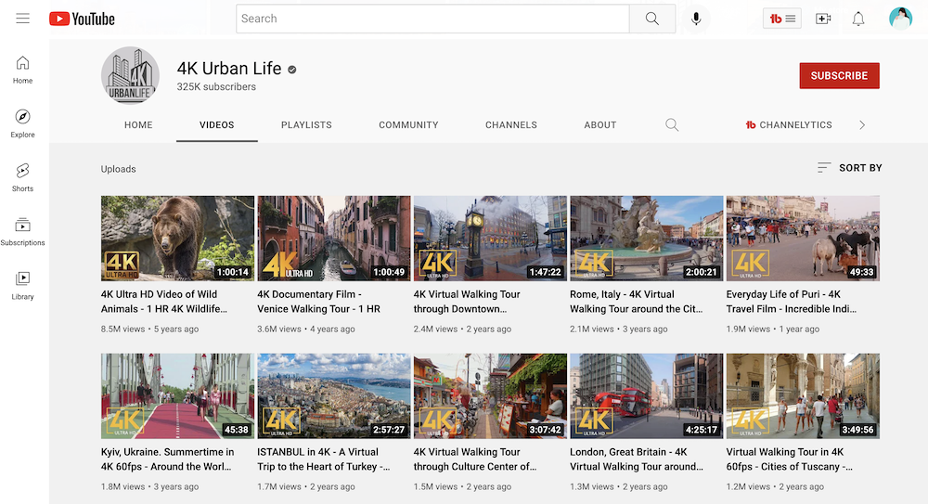Open the Tuscany cities video thumbnail

(803, 395)
